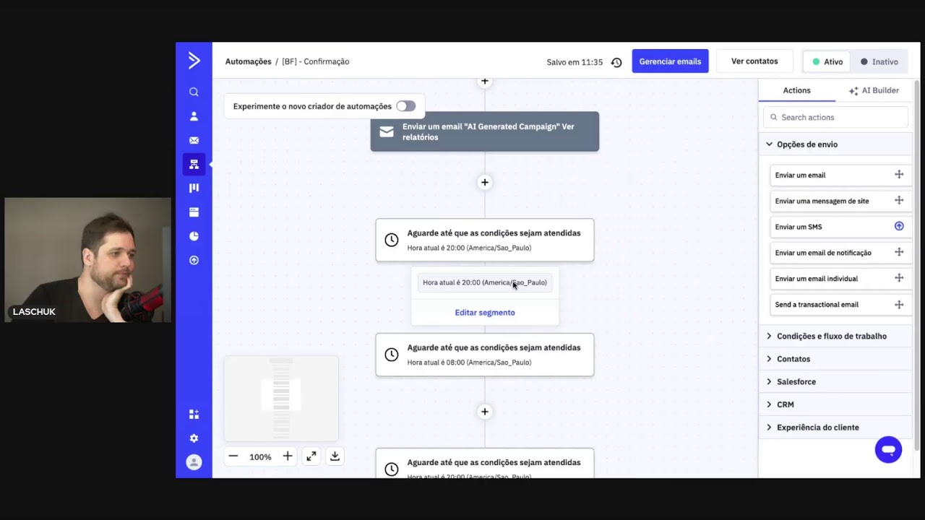Viewport: 925px width, 520px height.
Task: Zoom in the canvas with plus icon
Action: click(x=288, y=456)
